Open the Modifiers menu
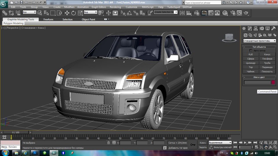Viewport: 278px width, 156px height. click(69, 7)
